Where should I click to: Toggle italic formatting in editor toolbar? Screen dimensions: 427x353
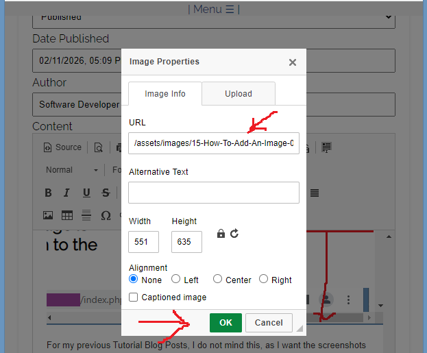67,193
